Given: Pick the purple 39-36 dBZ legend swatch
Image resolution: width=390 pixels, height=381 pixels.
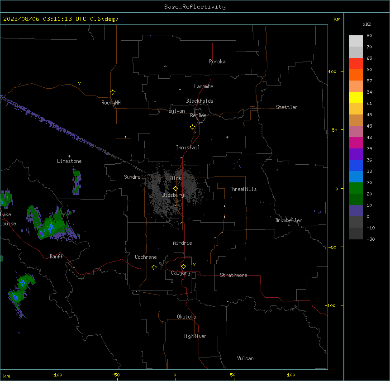Looking at the screenshot, I should click(356, 154).
